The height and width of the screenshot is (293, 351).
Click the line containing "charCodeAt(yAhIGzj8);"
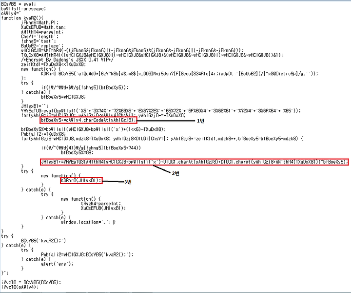(x=88, y=120)
